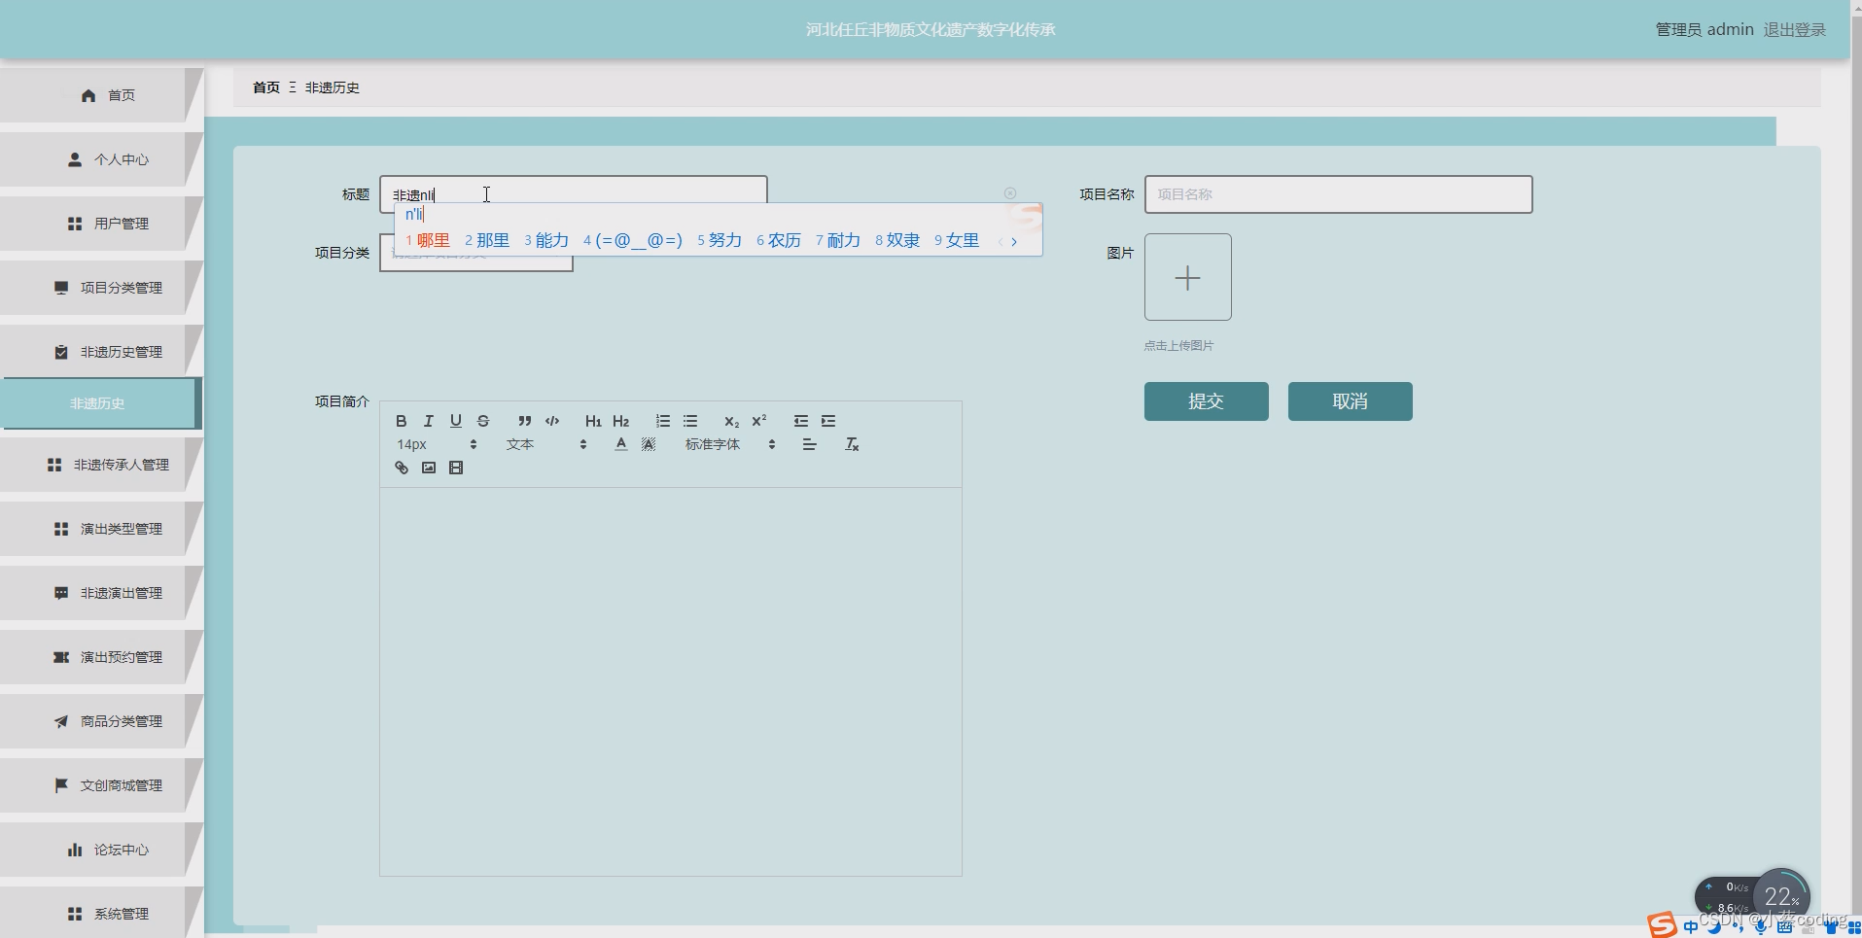Open text alignment options
Screen dimensions: 1862x938
pos(809,444)
